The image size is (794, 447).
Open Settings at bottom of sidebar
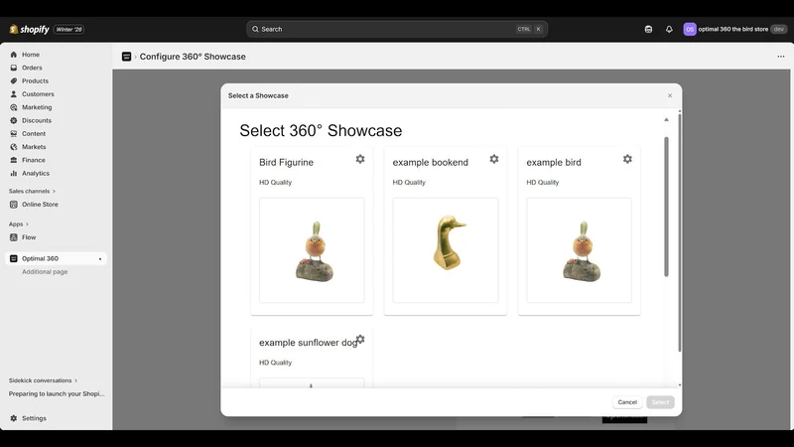point(34,418)
